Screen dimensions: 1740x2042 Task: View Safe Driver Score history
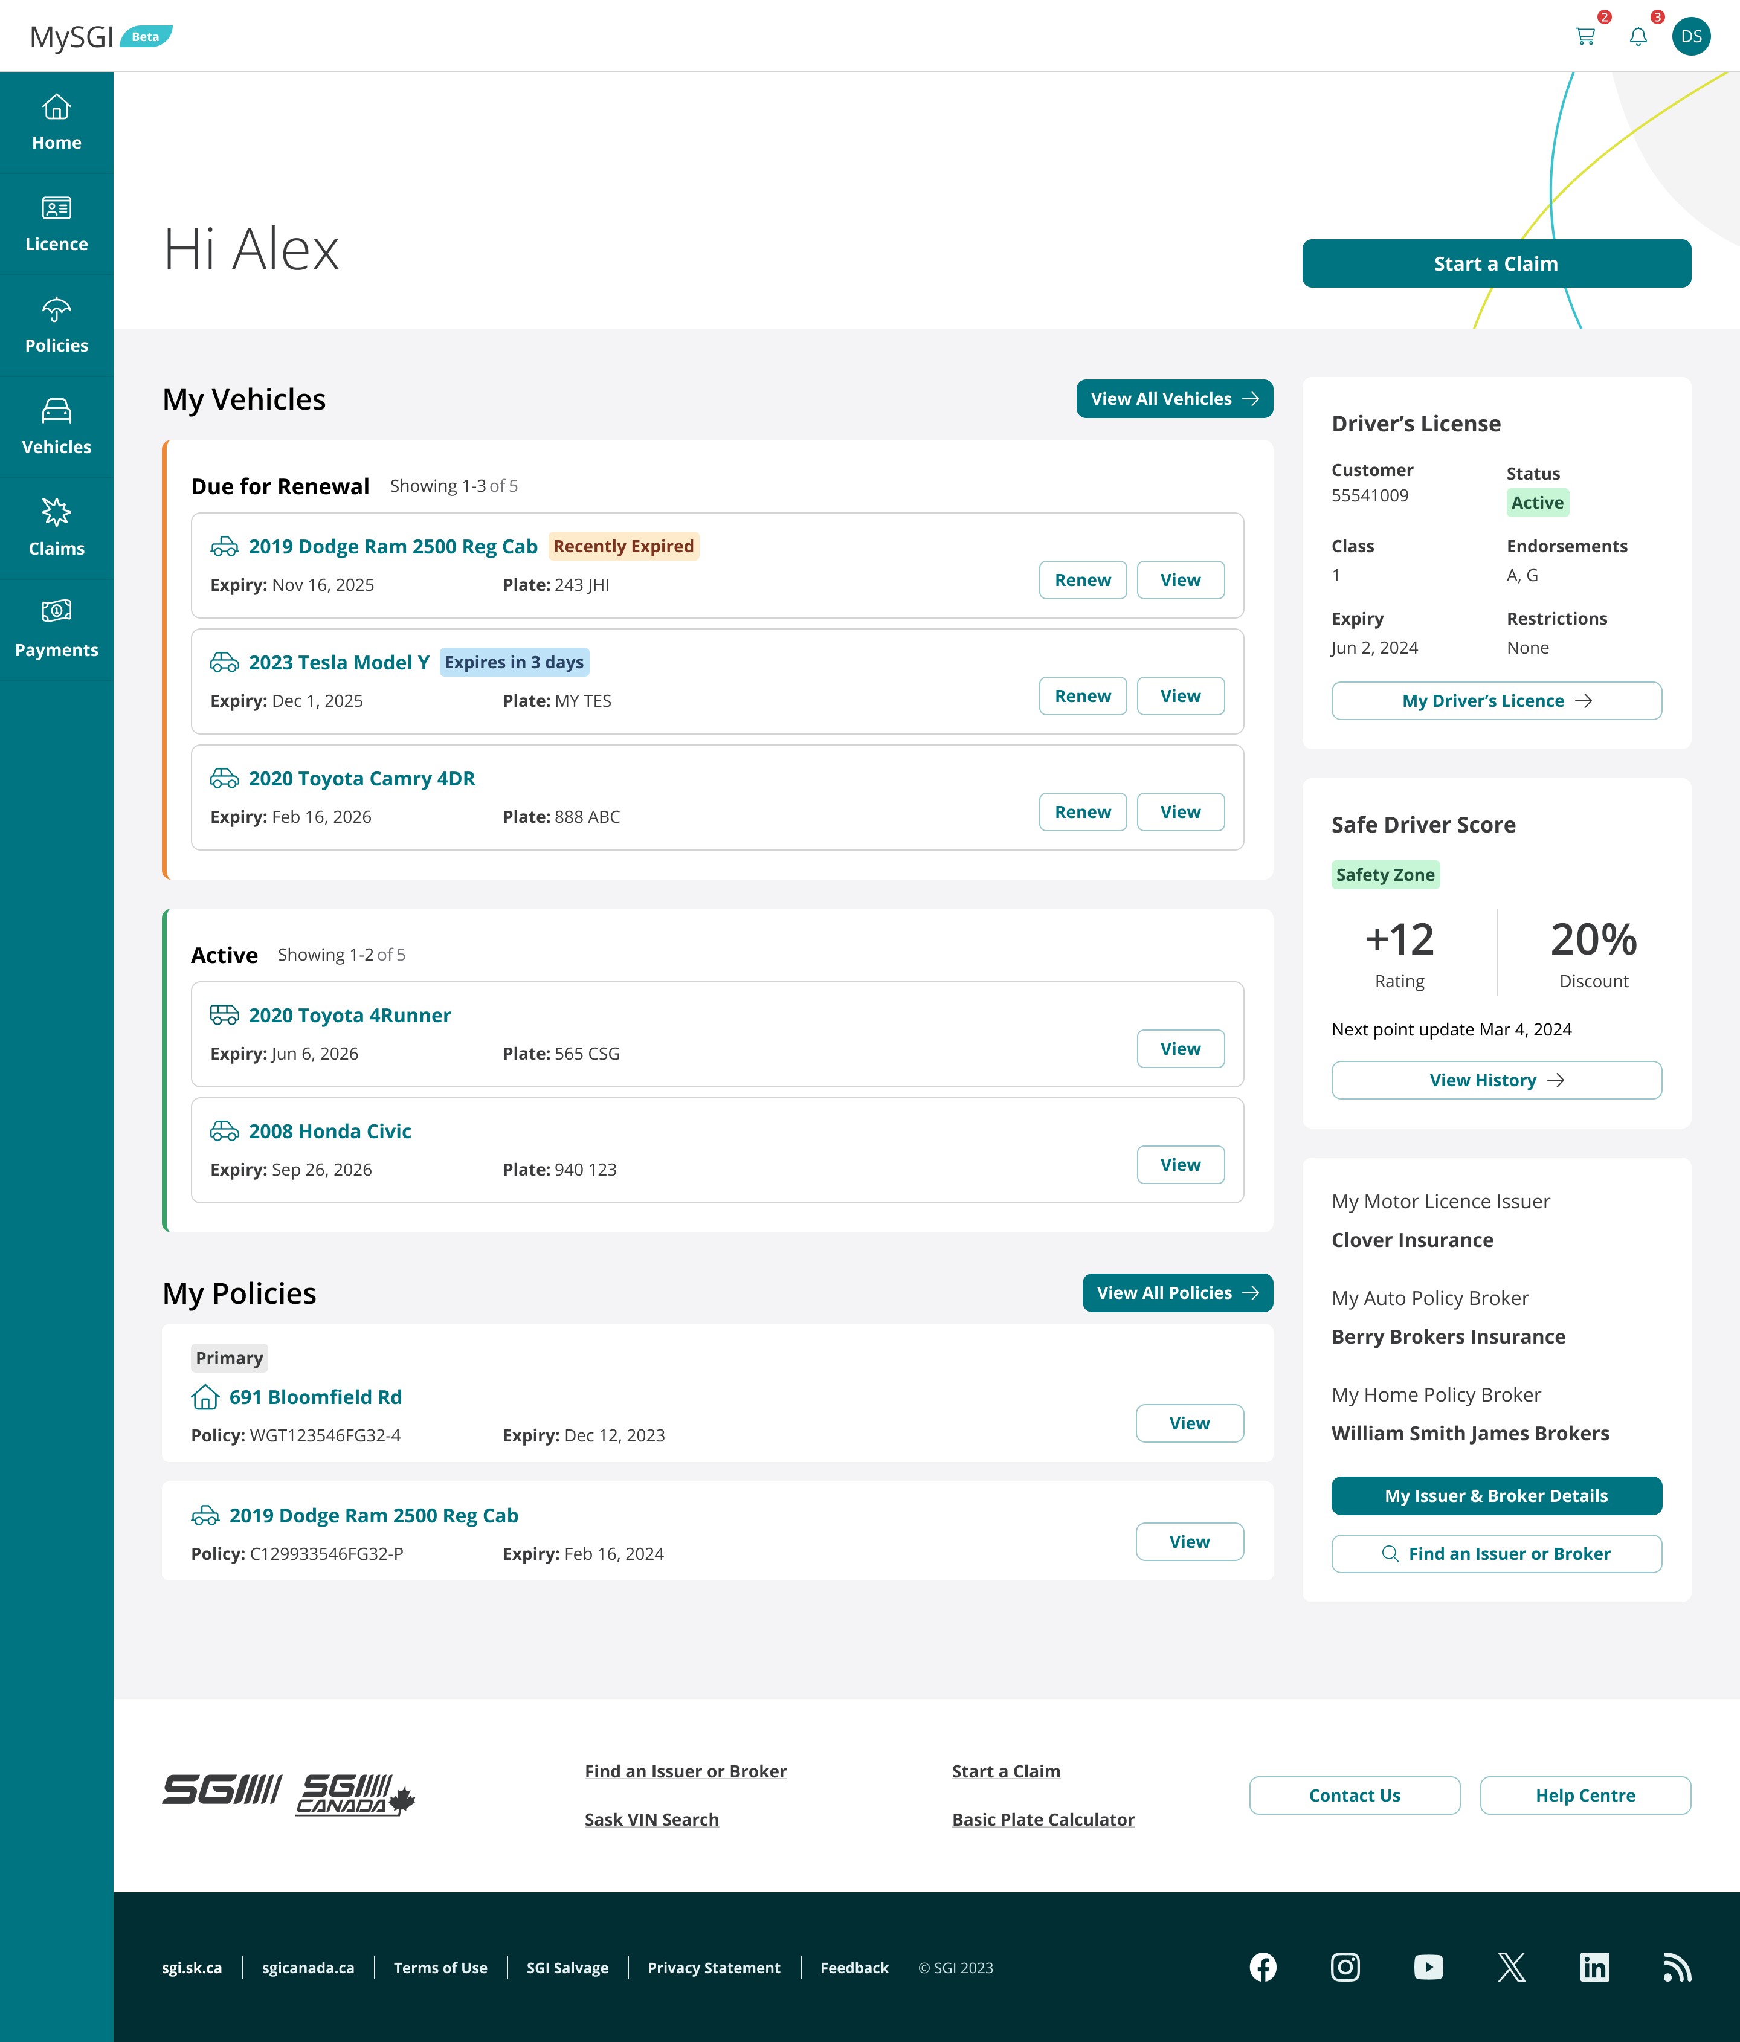pos(1495,1080)
